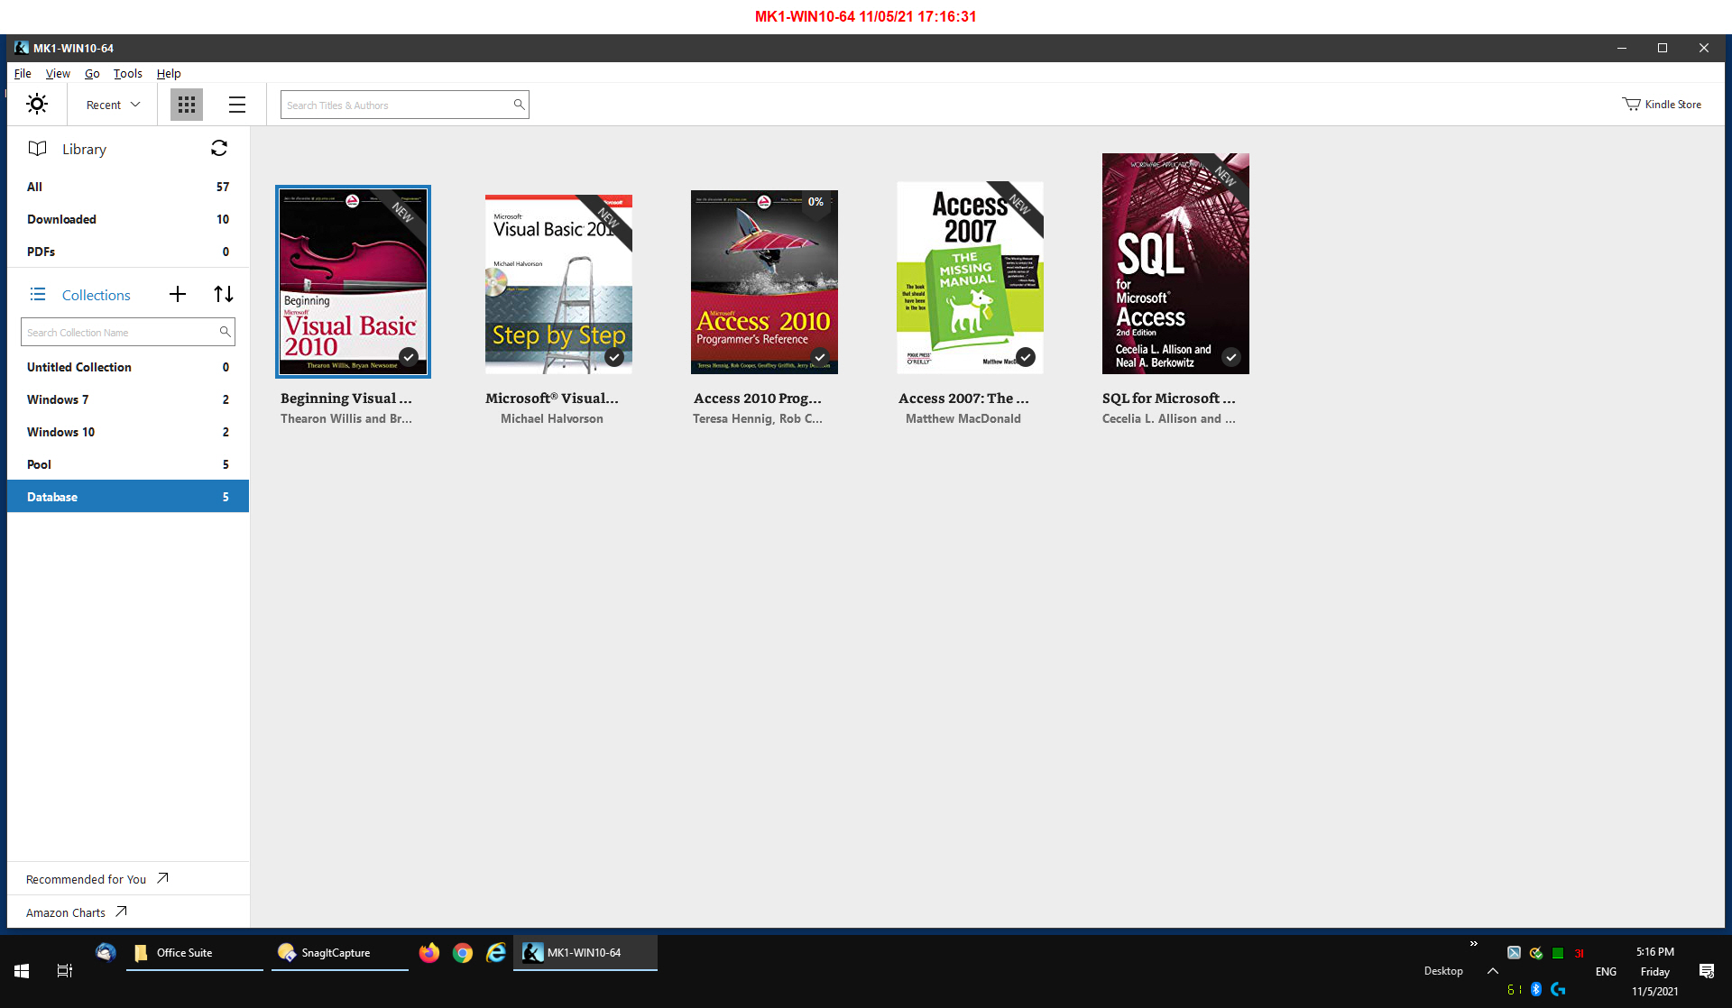Click the magnifier in Search Titles & Authors
The width and height of the screenshot is (1732, 1008).
[x=519, y=105]
